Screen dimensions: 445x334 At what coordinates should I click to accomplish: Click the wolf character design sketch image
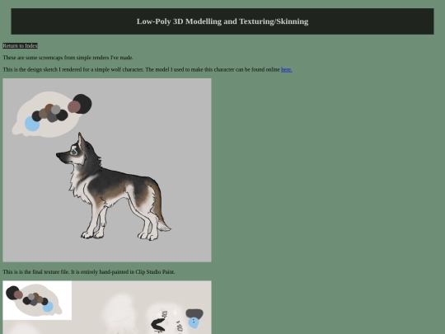tap(107, 170)
